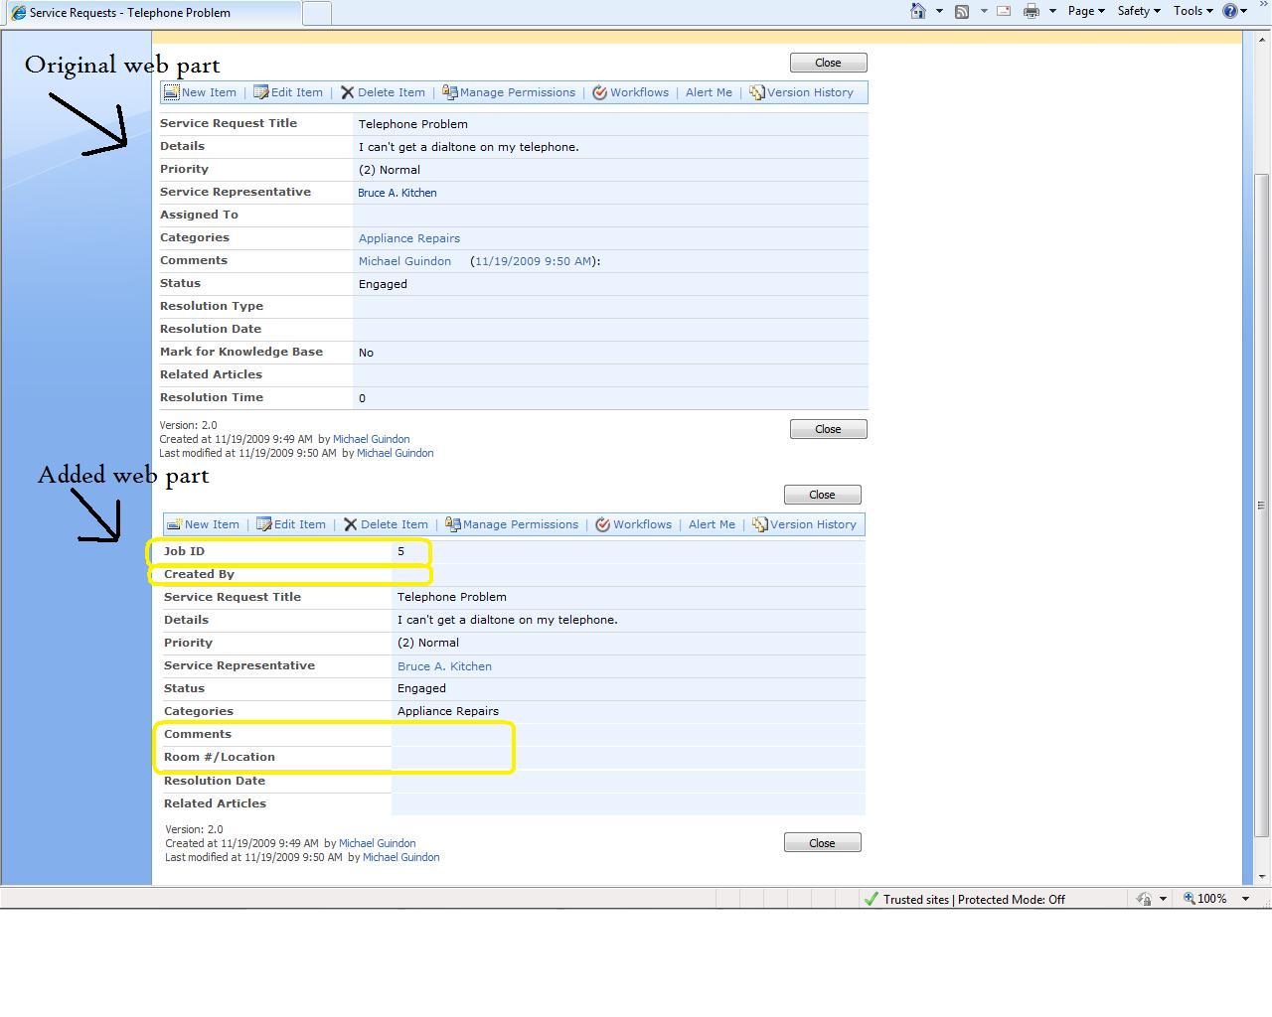Expand the Page menu
Viewport: 1272px width, 1017px height.
pyautogui.click(x=1085, y=11)
